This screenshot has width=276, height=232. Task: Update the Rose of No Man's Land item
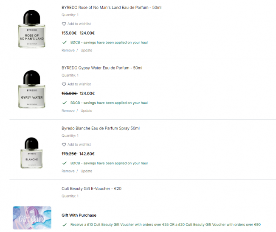(x=87, y=50)
